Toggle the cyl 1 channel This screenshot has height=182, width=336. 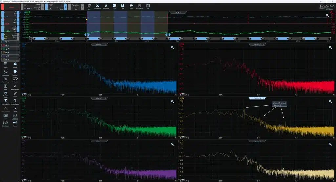10,42
